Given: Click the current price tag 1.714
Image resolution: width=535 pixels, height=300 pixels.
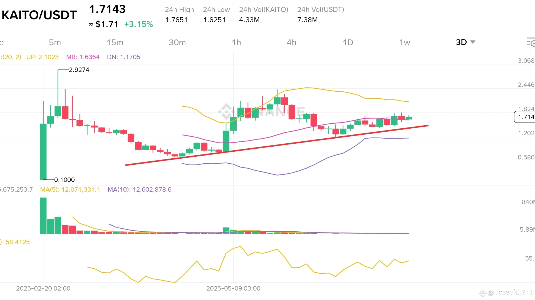Looking at the screenshot, I should pyautogui.click(x=525, y=117).
